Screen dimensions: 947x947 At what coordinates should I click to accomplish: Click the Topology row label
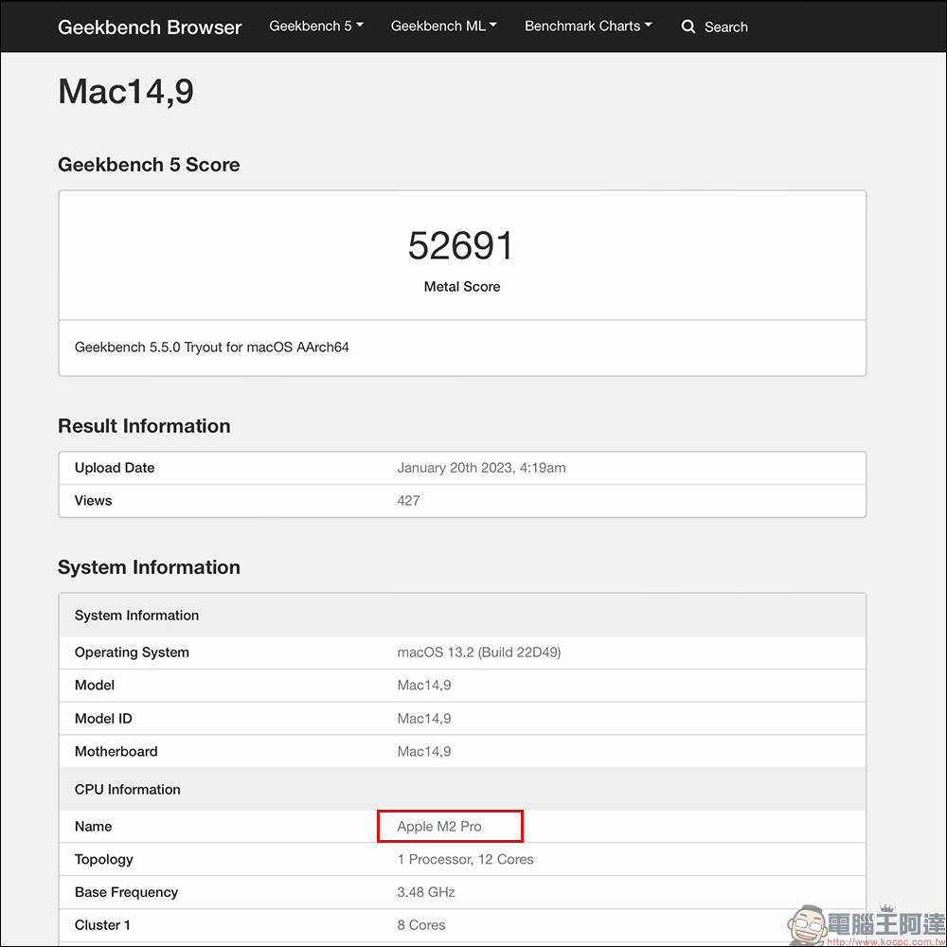click(104, 860)
